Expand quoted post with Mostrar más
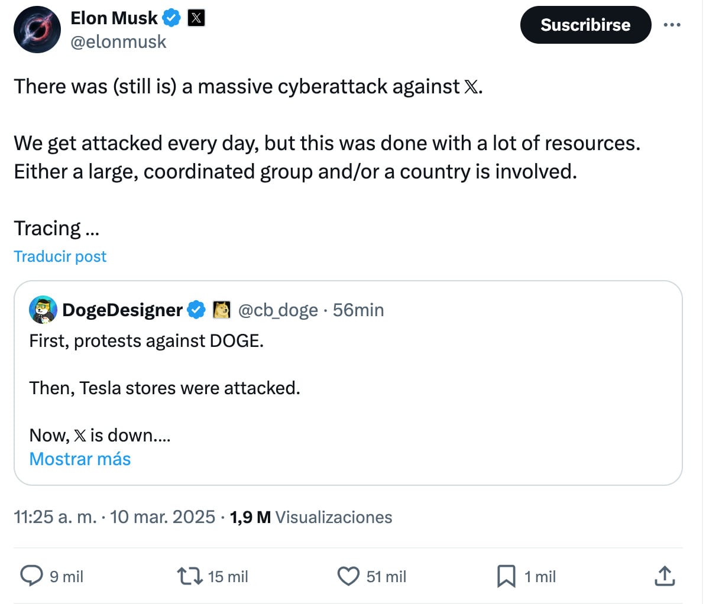This screenshot has height=604, width=706. (80, 459)
